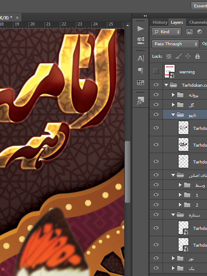Enable lock all padlock icon

(x=198, y=56)
